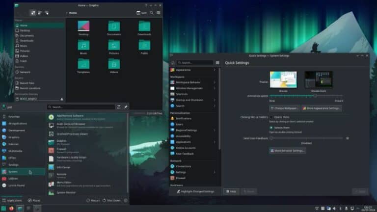This screenshot has width=377, height=212.
Task: Adjust the Send User Feedback slider
Action: pos(306,138)
